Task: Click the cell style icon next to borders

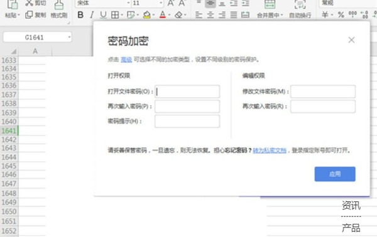Action: pos(131,15)
